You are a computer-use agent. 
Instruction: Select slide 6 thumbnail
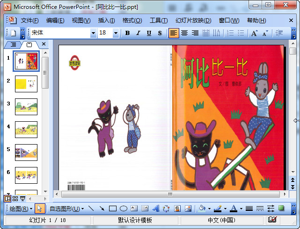pyautogui.click(x=26, y=175)
